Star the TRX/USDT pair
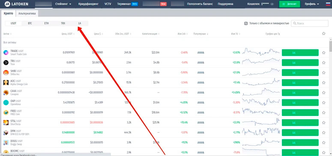332x156 pixels. (x=323, y=63)
